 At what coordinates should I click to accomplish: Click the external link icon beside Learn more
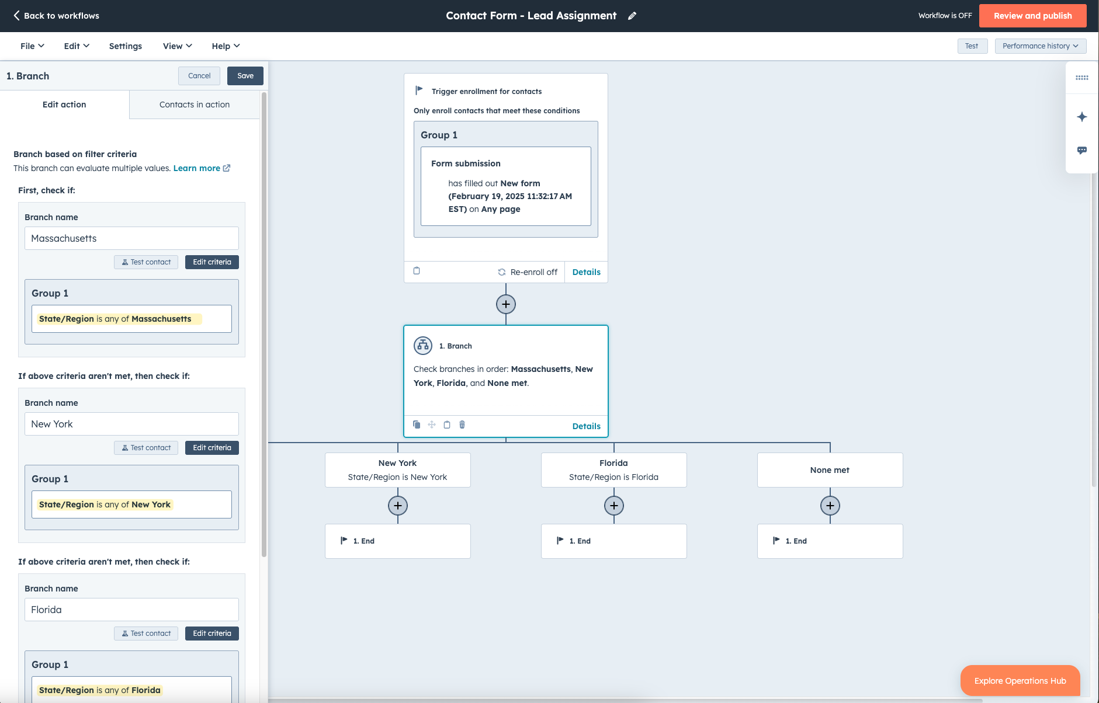227,168
